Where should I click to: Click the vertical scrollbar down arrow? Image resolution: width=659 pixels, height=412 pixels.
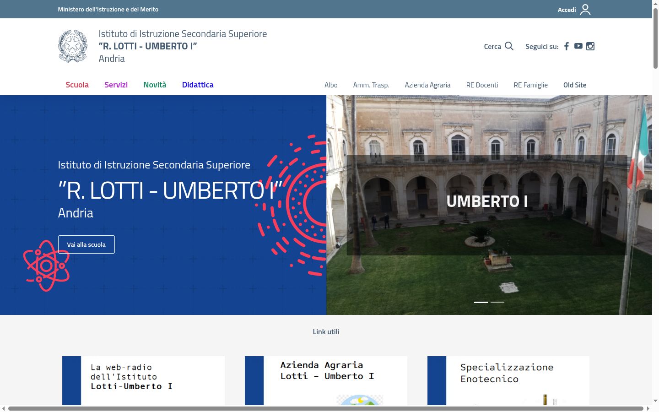tap(655, 401)
